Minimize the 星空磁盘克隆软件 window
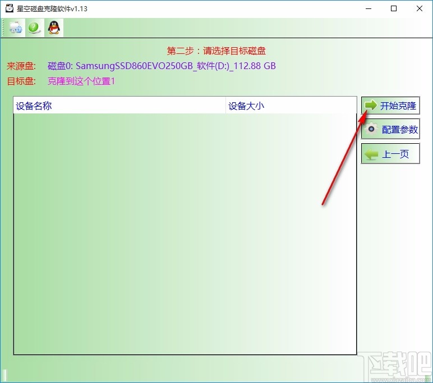Image resolution: width=433 pixels, height=383 pixels. point(368,8)
